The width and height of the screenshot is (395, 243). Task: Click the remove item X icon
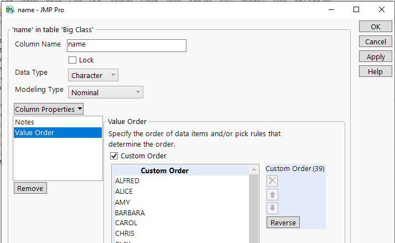click(x=273, y=180)
